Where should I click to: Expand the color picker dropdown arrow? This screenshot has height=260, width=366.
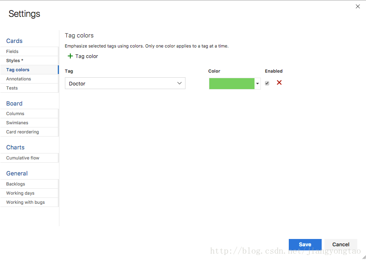tap(257, 84)
